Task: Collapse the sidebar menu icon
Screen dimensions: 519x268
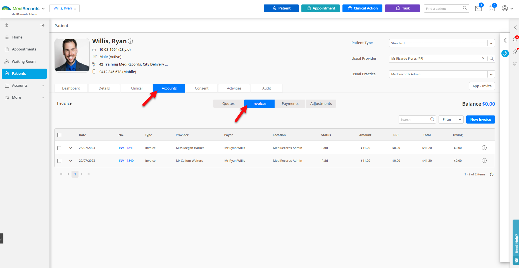Action: [x=42, y=26]
